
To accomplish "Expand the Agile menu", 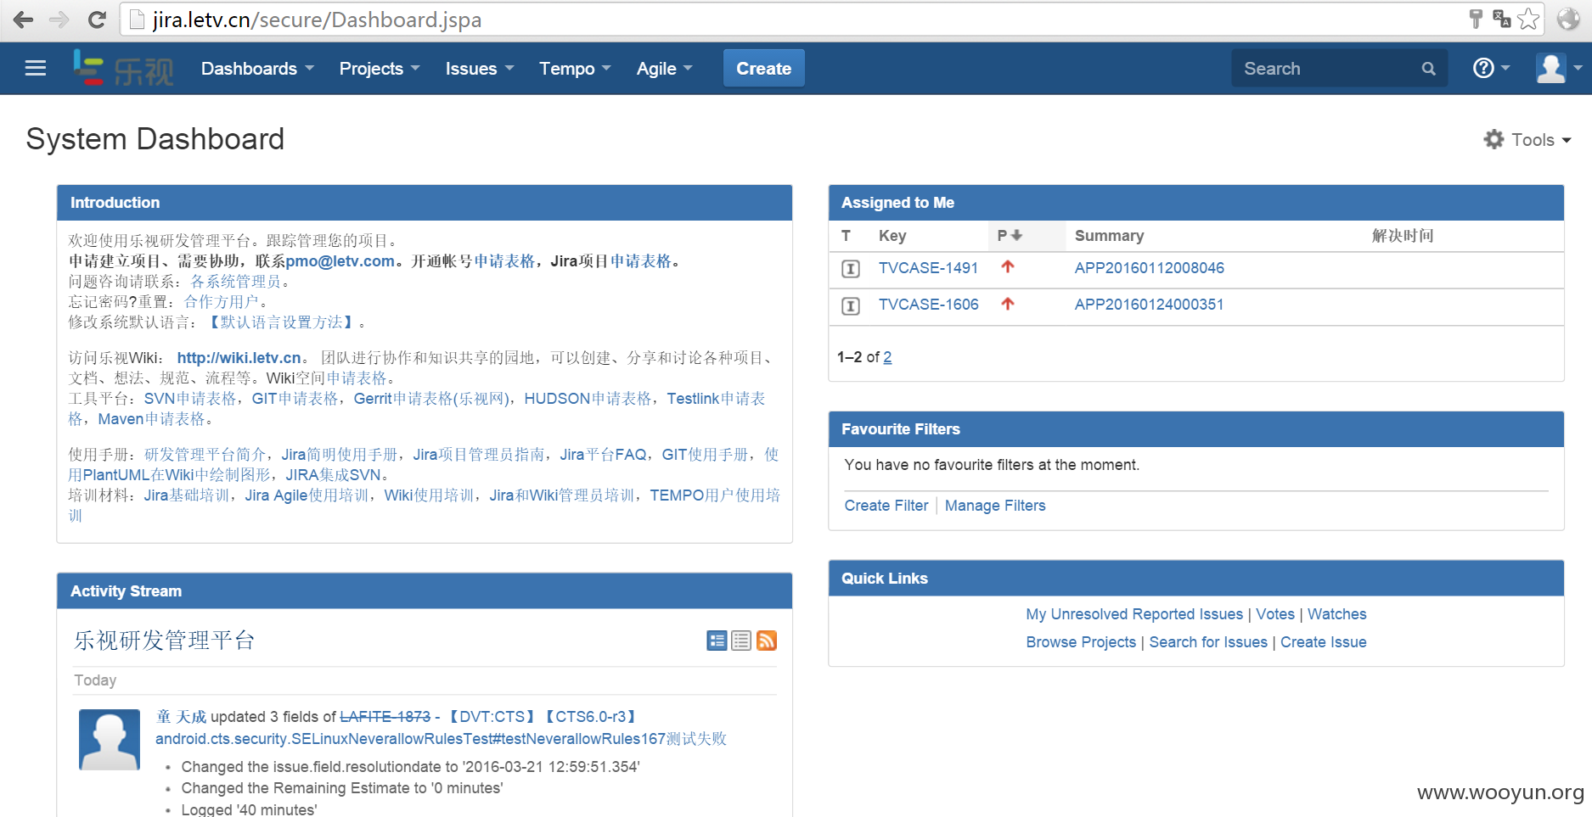I will (664, 69).
